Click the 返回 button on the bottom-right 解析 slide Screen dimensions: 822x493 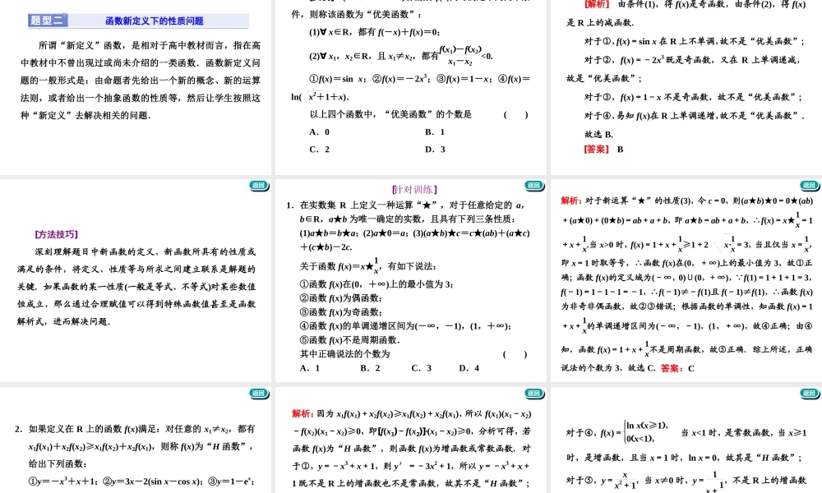(807, 394)
